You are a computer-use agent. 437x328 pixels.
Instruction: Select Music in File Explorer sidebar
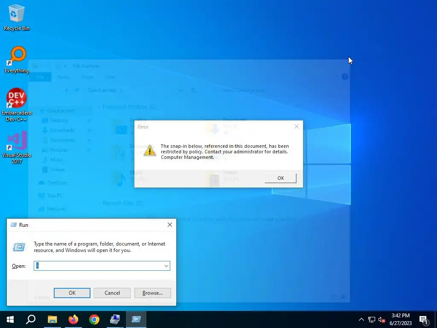56,160
